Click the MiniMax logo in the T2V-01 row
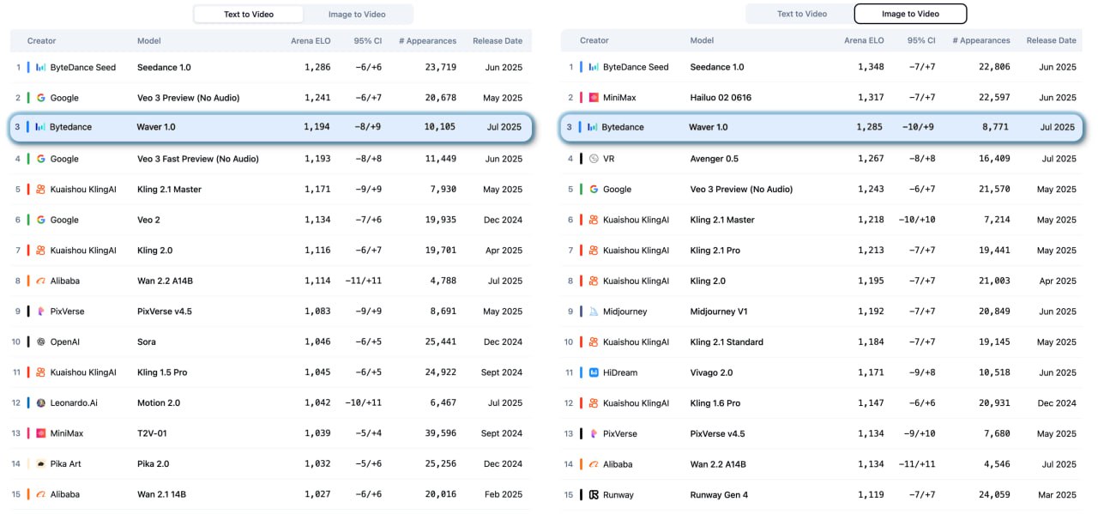The width and height of the screenshot is (1098, 514). [x=40, y=433]
